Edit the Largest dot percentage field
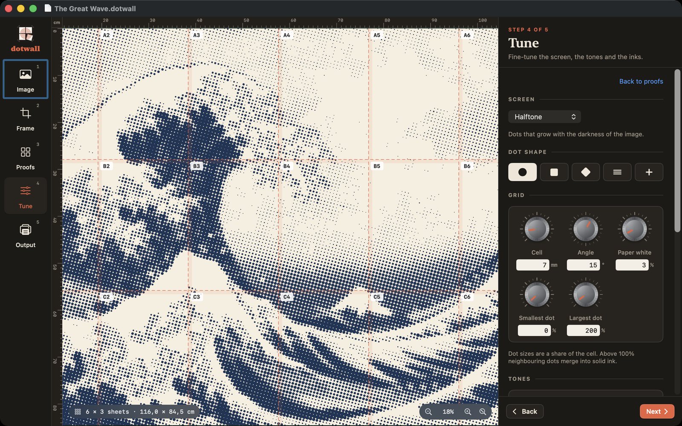 tap(583, 331)
